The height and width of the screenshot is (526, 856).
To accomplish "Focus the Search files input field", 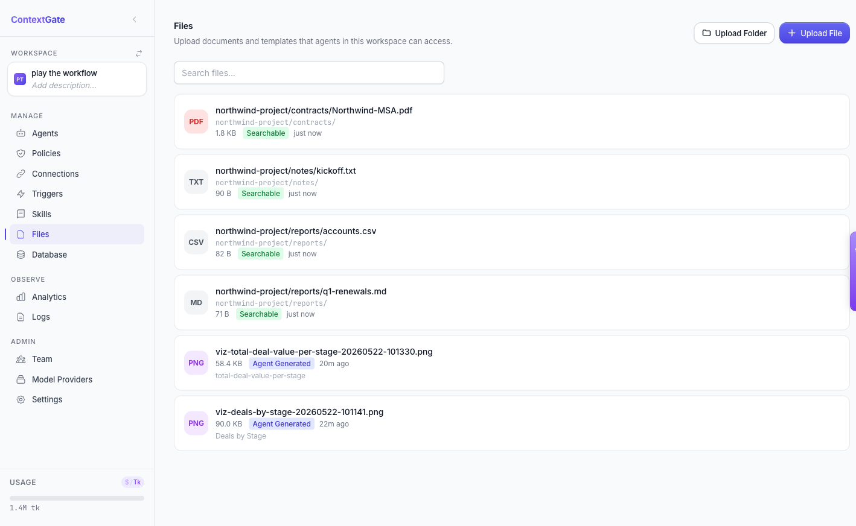I will [x=309, y=73].
